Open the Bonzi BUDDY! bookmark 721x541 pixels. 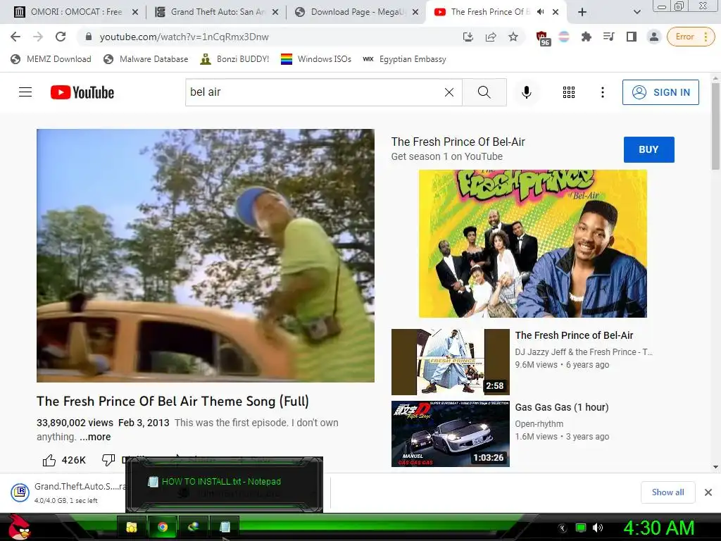point(234,59)
